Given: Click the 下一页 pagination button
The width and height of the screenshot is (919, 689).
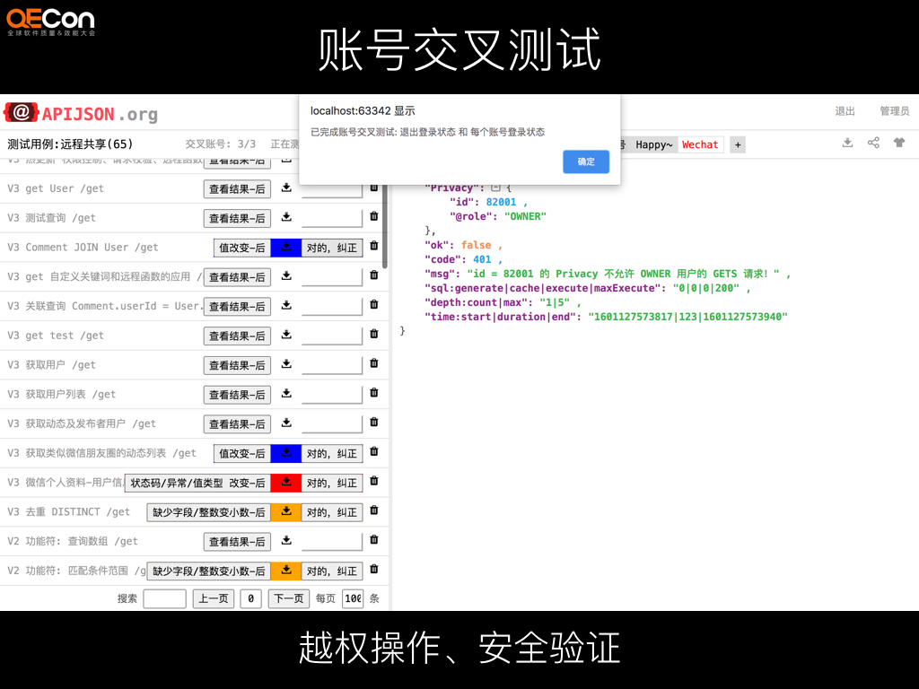Looking at the screenshot, I should [288, 598].
